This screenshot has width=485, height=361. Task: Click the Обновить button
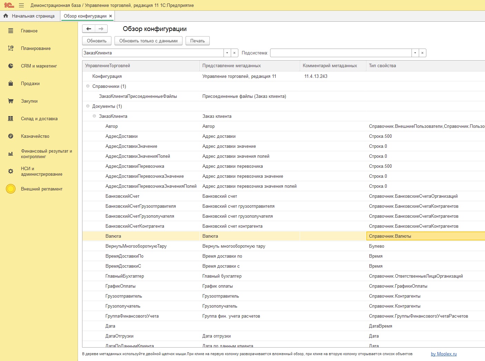97,41
